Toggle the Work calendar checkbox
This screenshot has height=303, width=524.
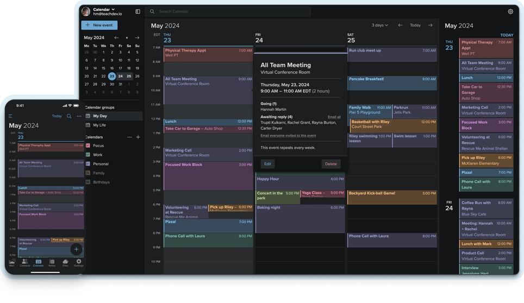88,155
